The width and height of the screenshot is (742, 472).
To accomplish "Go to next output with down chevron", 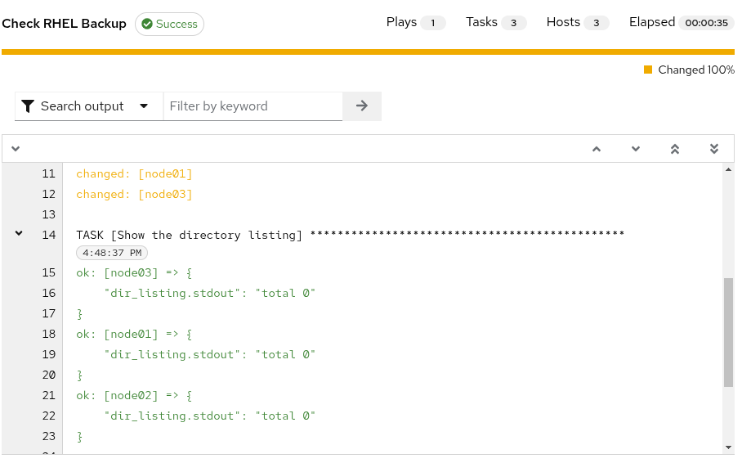I will (636, 149).
